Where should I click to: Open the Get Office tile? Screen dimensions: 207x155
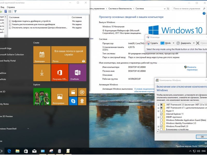[60, 73]
